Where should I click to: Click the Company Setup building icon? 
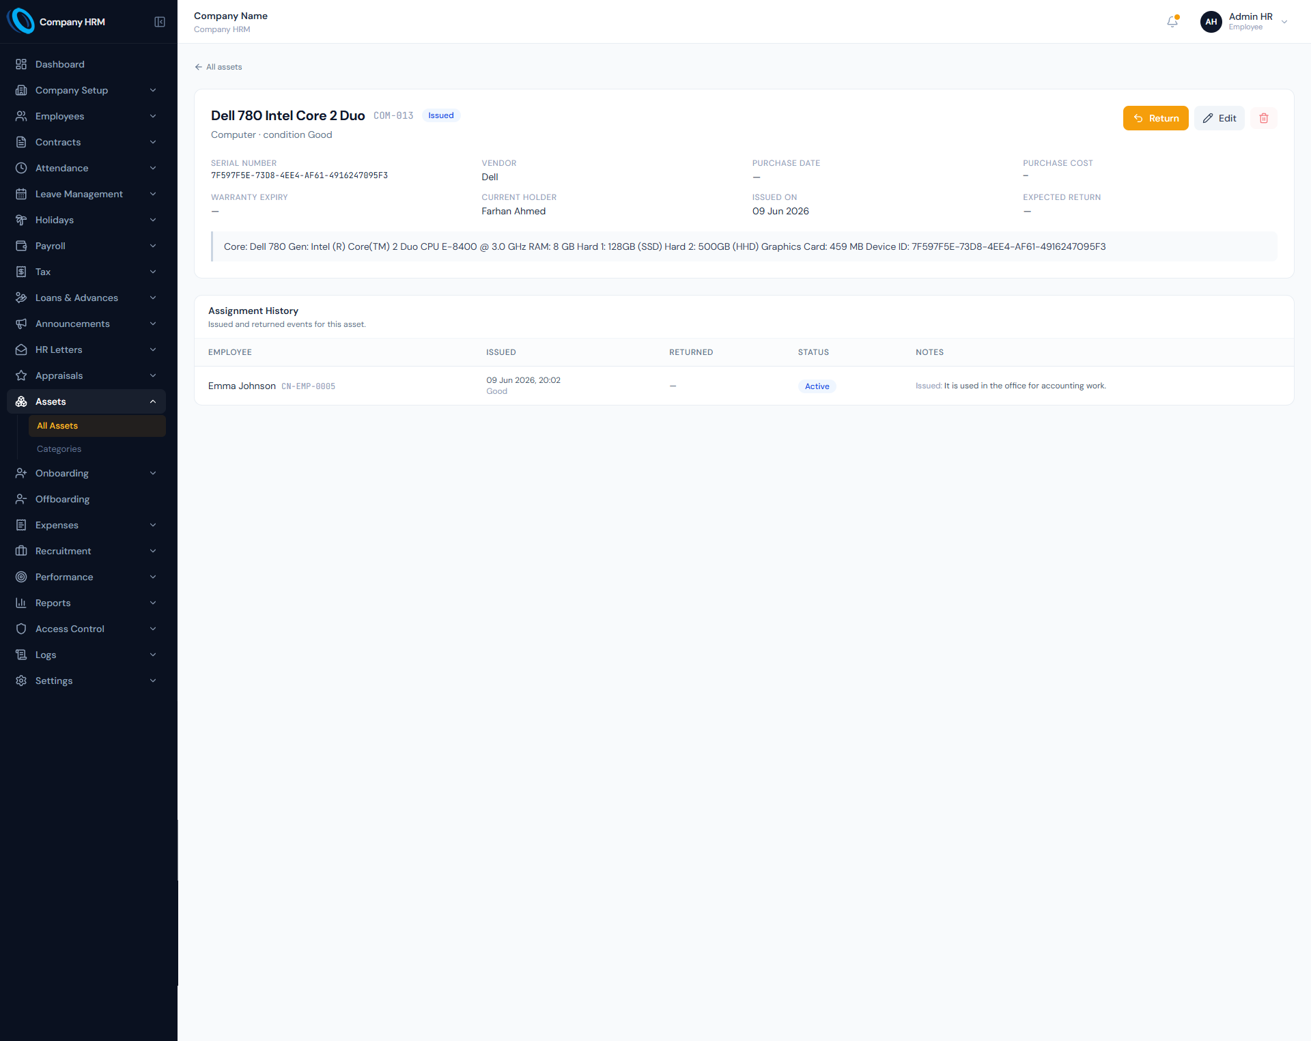point(21,90)
